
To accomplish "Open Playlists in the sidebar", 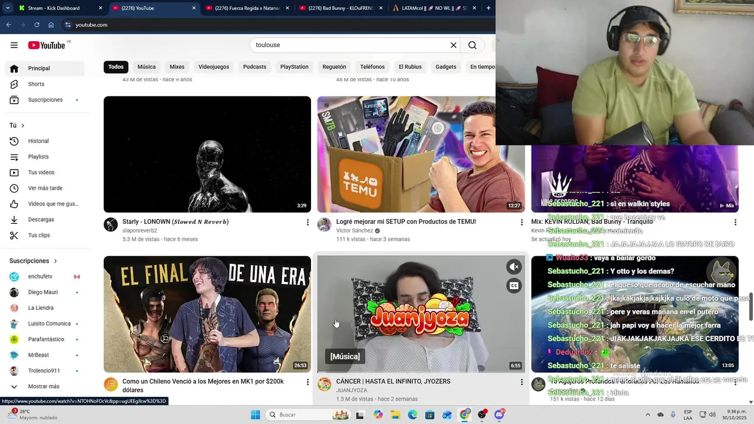I will 44,157.
